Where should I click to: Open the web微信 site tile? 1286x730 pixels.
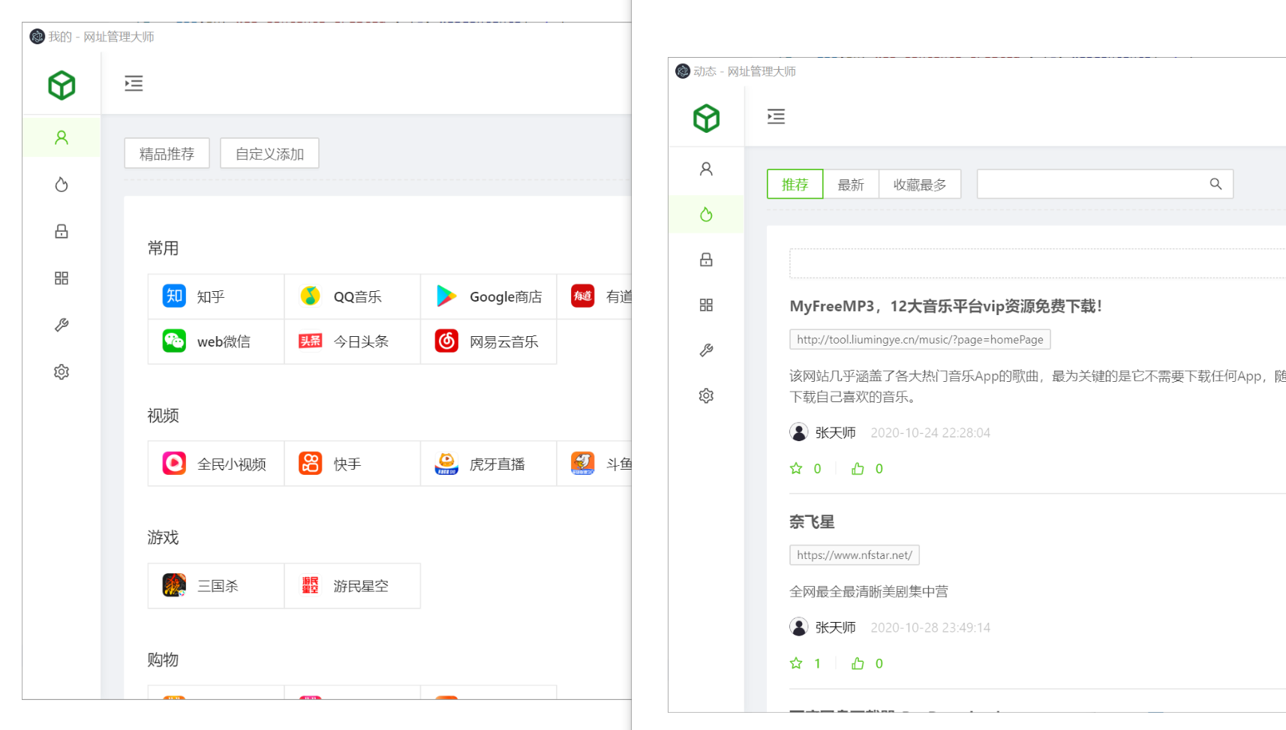click(216, 341)
